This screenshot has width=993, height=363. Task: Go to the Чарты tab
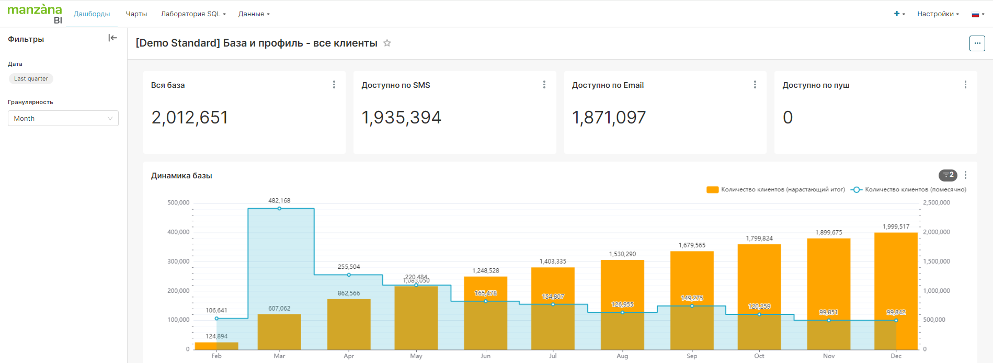point(136,14)
